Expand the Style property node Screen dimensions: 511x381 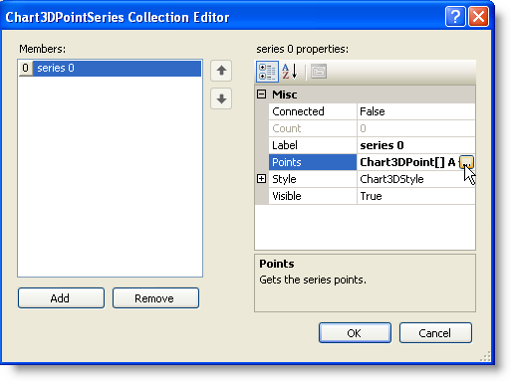262,179
